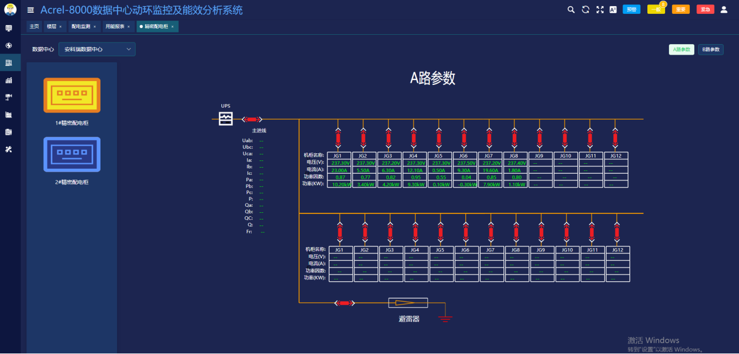Open the user avatar in top-left corner
This screenshot has height=354, width=739.
10,9
